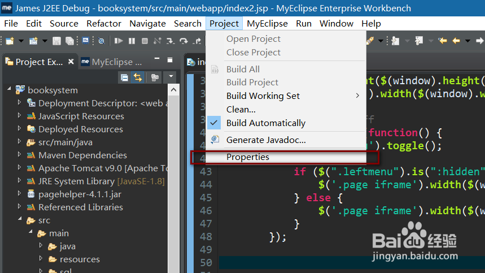Viewport: 485px width, 273px height.
Task: Collapse the src folder node
Action: click(20, 219)
